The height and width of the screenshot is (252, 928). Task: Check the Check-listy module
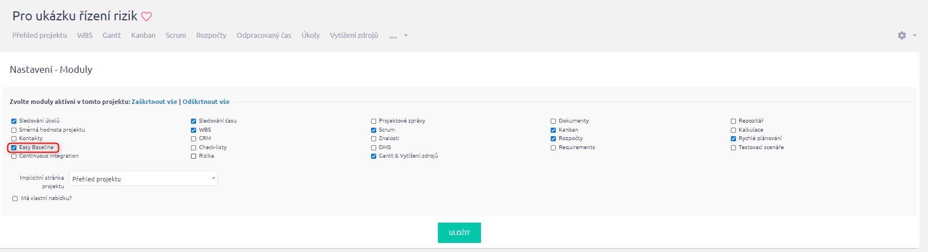point(194,147)
